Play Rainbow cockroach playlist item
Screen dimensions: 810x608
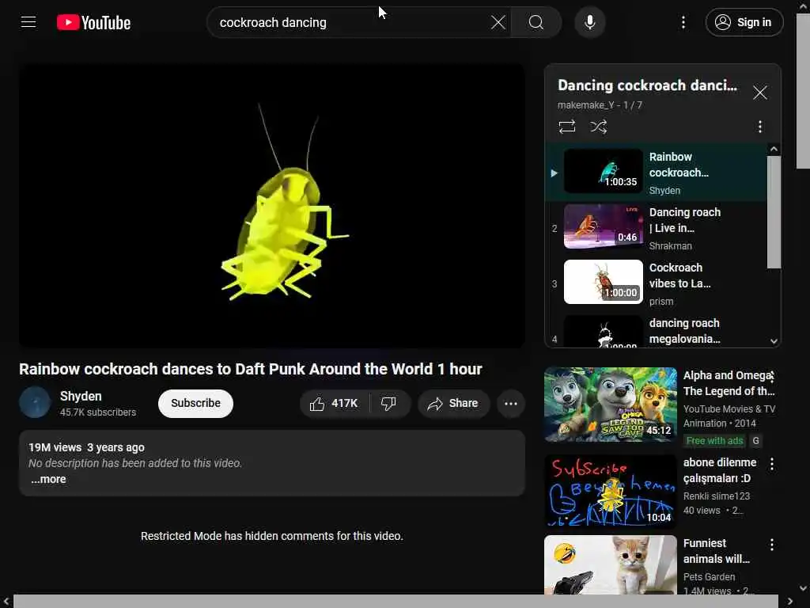(656, 173)
